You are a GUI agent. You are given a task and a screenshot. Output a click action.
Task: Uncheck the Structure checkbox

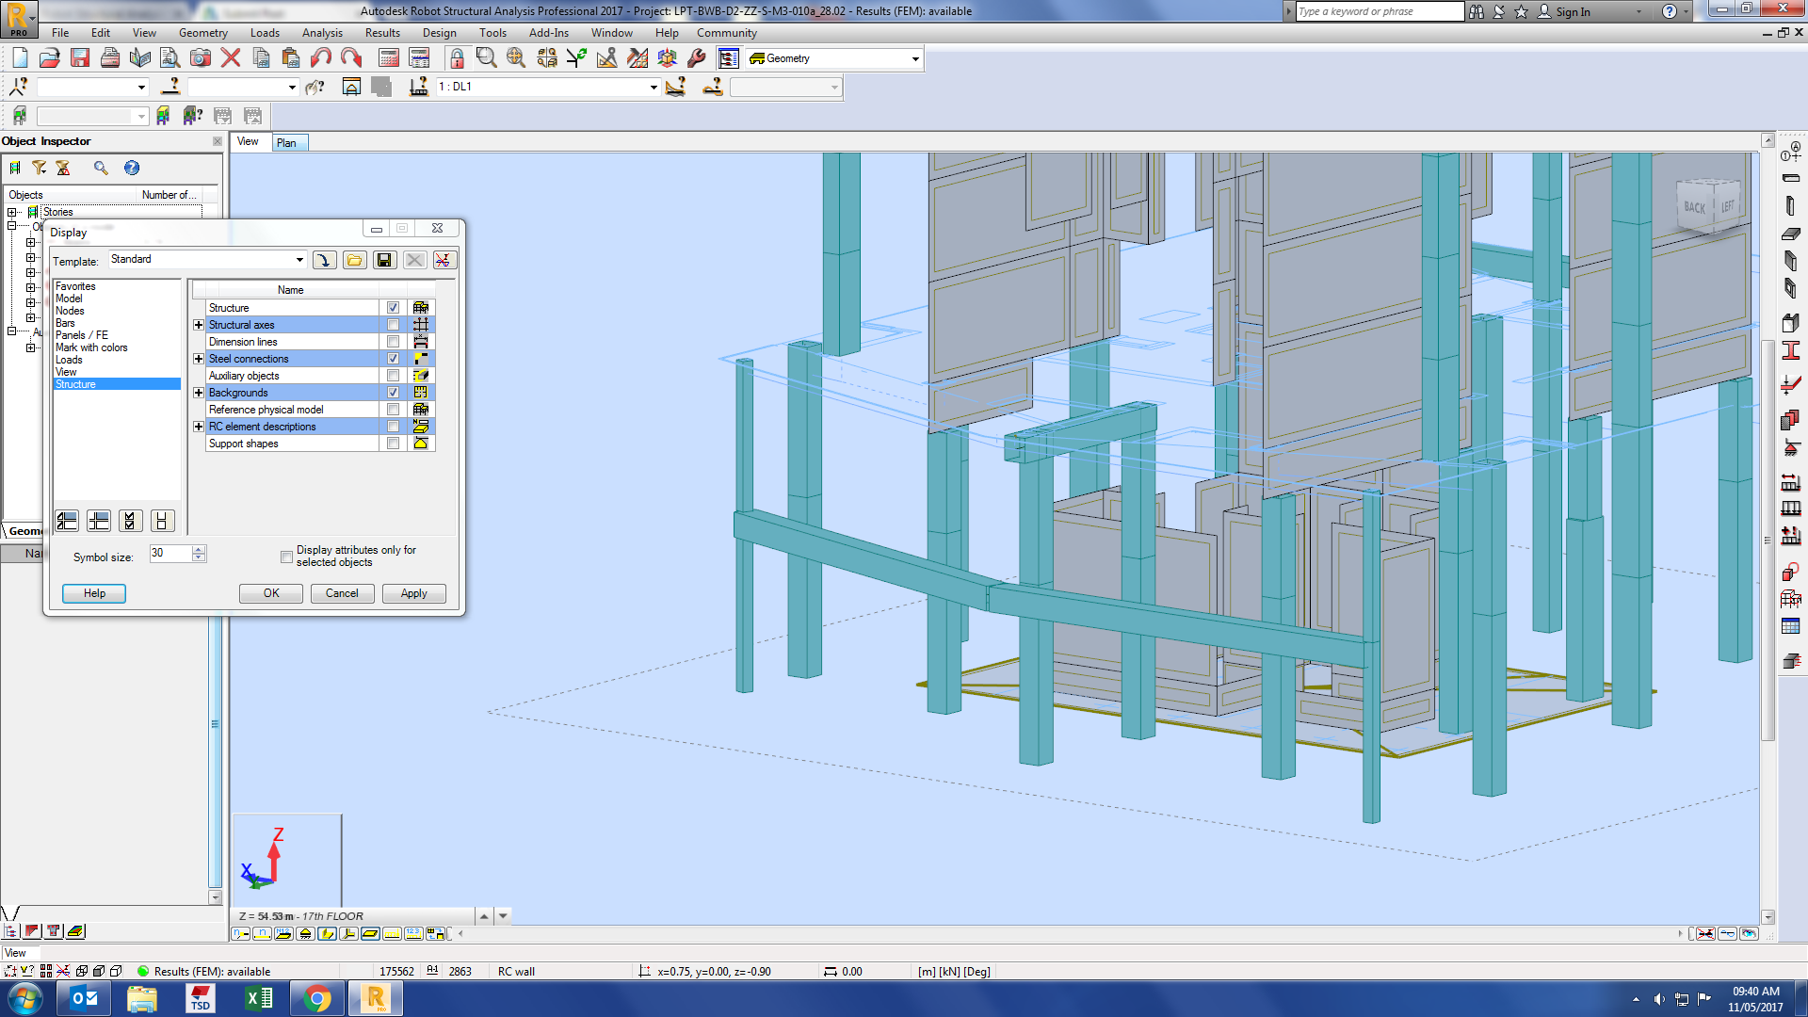coord(393,308)
